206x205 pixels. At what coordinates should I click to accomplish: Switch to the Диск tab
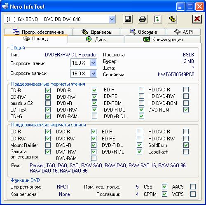[96, 40]
